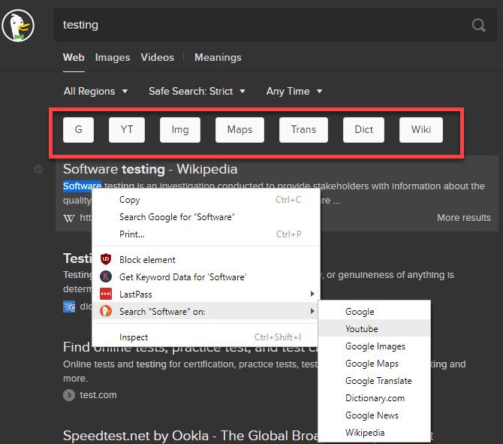Image resolution: width=503 pixels, height=444 pixels.
Task: Click the Wiki shortcut button
Action: coord(421,130)
